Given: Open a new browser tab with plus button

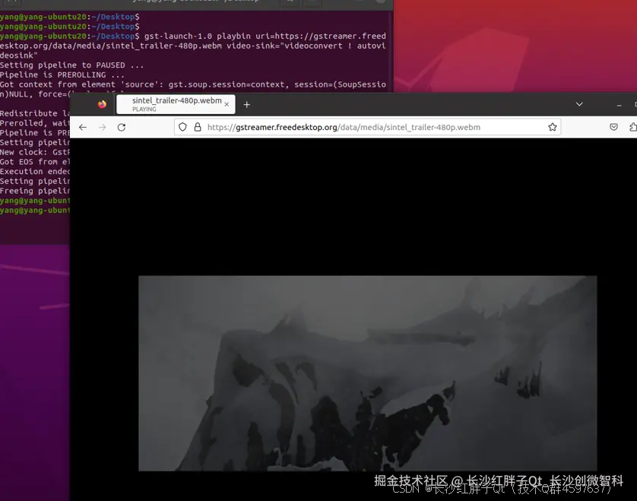Looking at the screenshot, I should [x=246, y=104].
